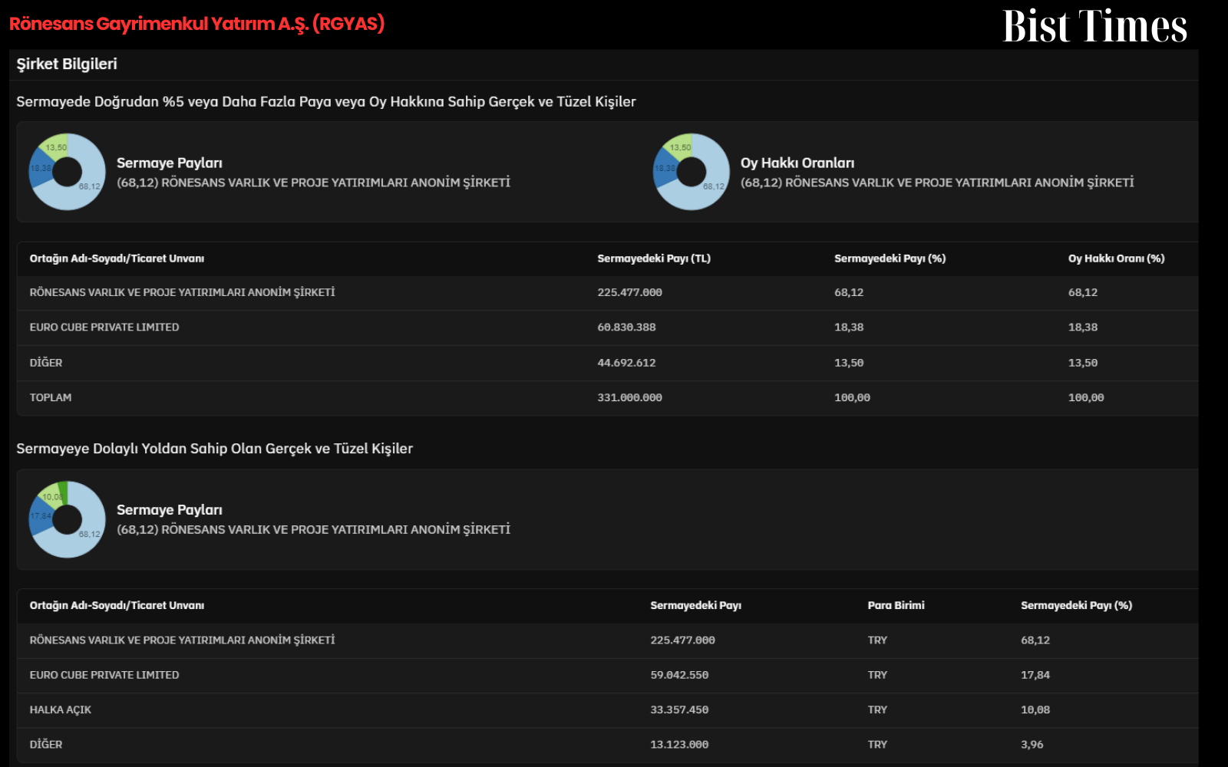Click the indirect-ownership Sermaye Payları donut chart
This screenshot has height=767, width=1228.
tap(68, 519)
